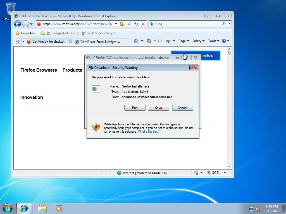The image size is (286, 214).
Task: Click the Quick Tabs grid icon
Action: [x=18, y=42]
